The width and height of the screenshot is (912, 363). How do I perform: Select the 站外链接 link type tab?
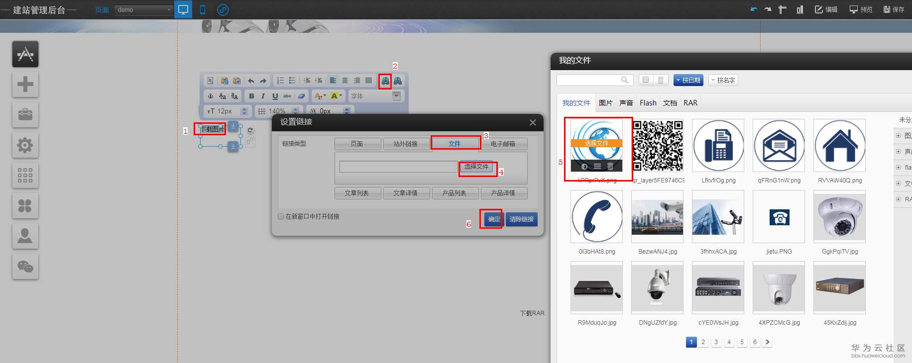[x=406, y=144]
